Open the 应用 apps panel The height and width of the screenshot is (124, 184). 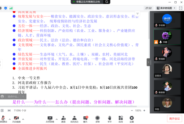[121, 119]
